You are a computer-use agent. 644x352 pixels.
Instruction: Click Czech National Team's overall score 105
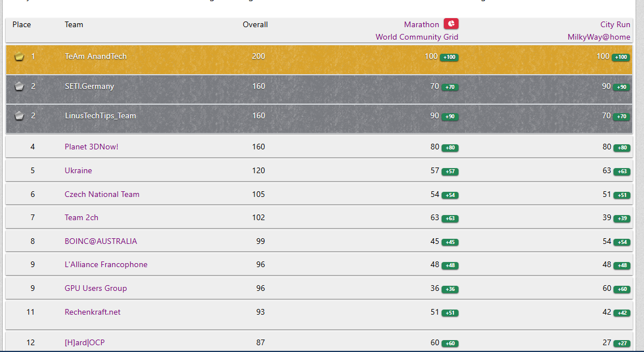point(258,195)
